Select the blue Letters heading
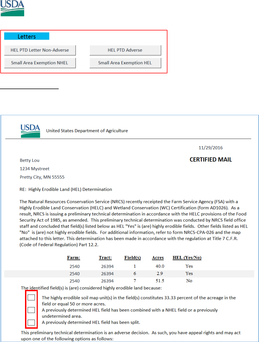Screen dimensions: 259x342 coord(27,36)
